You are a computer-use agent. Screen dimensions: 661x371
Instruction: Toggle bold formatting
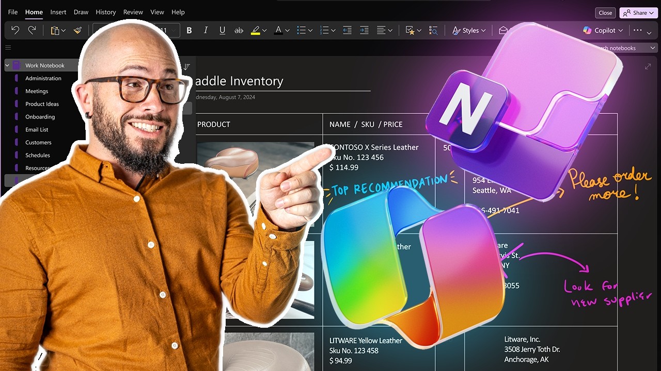[189, 30]
